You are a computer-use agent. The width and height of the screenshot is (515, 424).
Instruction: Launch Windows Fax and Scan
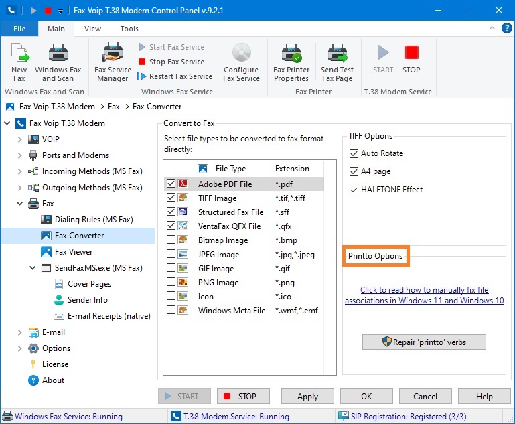pos(58,62)
